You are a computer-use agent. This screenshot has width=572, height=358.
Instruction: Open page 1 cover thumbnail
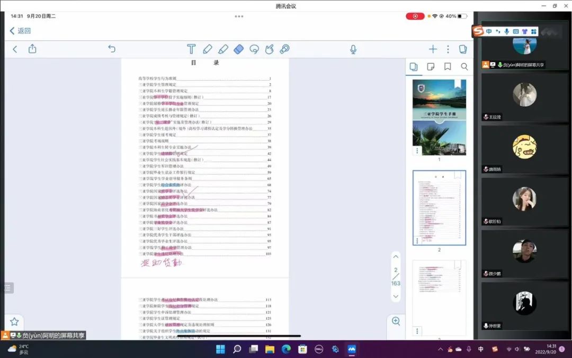click(x=439, y=117)
